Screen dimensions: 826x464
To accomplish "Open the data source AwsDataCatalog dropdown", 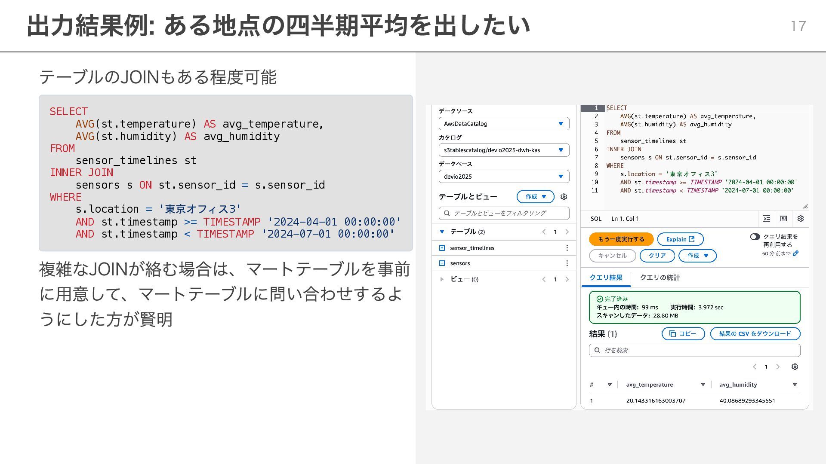I will (504, 124).
